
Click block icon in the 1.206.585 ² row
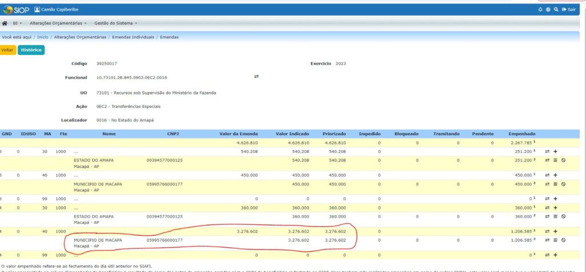(563, 240)
